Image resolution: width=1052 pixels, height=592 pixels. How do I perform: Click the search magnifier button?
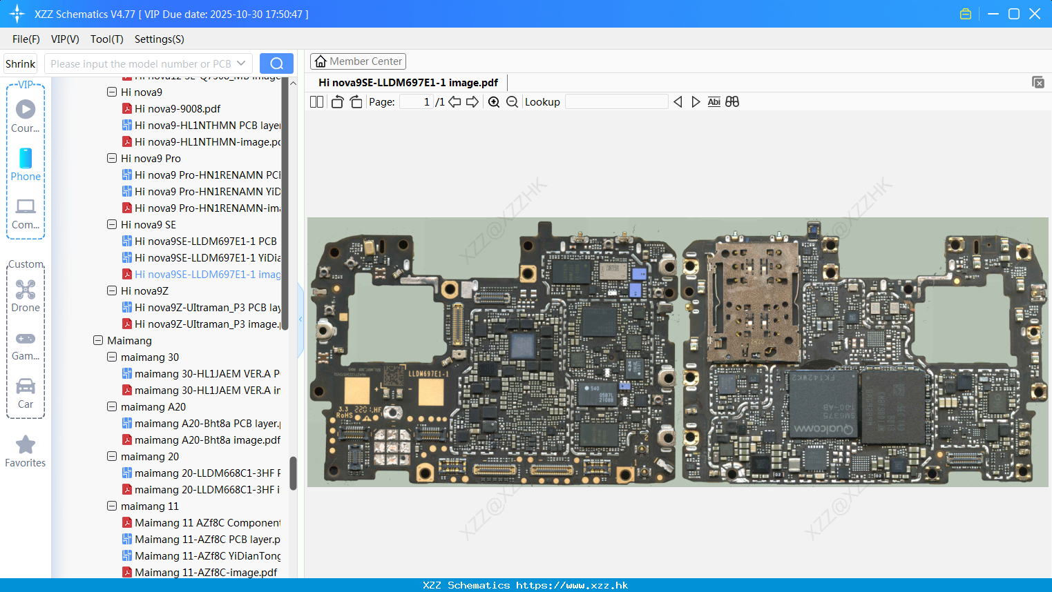pyautogui.click(x=276, y=63)
